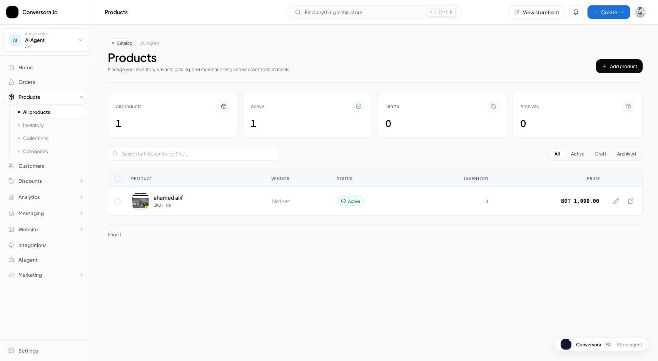Viewport: 658px width, 361px height.
Task: Click the Analytics bar chart icon
Action: (12, 197)
